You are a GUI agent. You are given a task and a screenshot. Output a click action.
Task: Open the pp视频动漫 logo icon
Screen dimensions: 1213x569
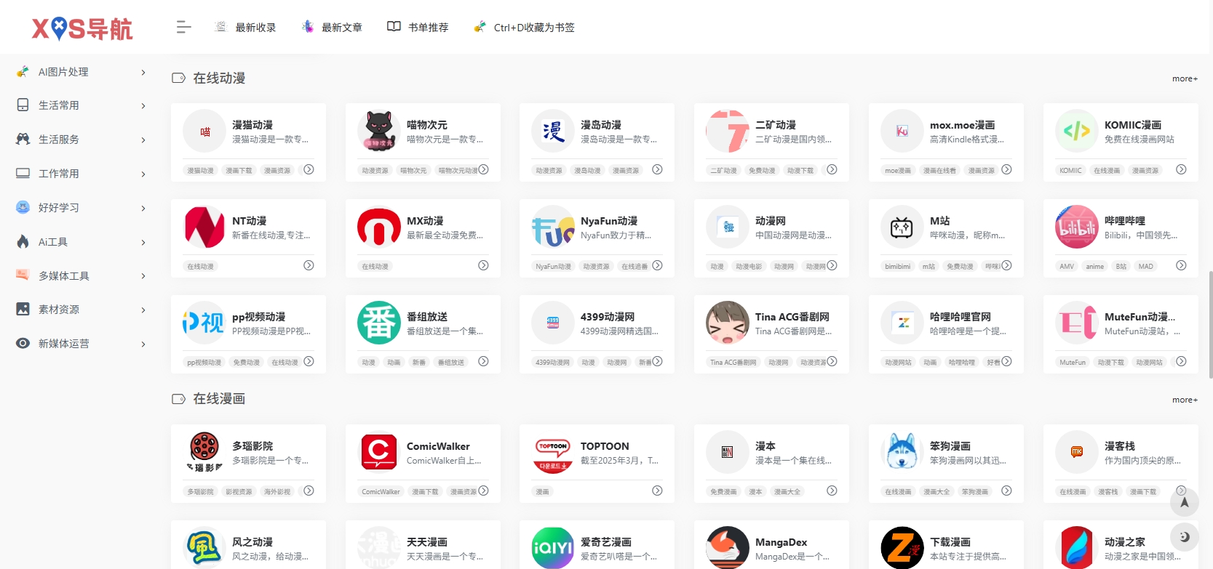[x=204, y=323]
